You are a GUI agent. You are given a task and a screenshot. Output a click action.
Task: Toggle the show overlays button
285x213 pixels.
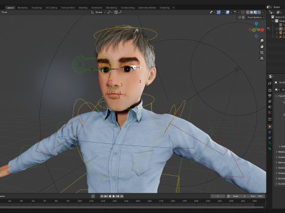click(227, 12)
